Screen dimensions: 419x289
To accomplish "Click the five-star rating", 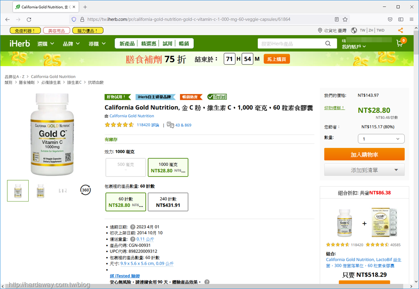I will (119, 125).
